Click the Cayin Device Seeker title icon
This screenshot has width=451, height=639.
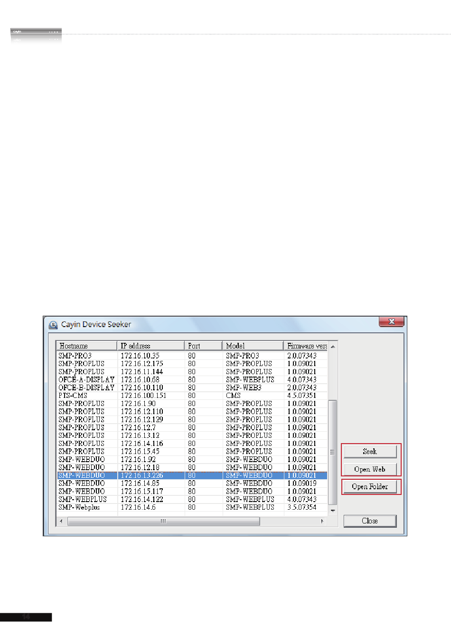coord(53,325)
